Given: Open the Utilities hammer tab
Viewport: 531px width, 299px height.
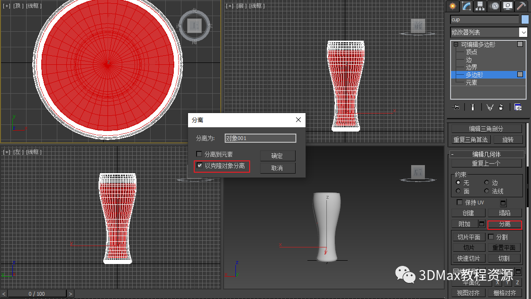Looking at the screenshot, I should (x=521, y=6).
